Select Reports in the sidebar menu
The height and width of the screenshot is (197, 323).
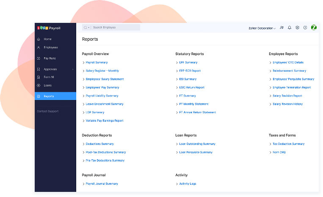(x=49, y=96)
